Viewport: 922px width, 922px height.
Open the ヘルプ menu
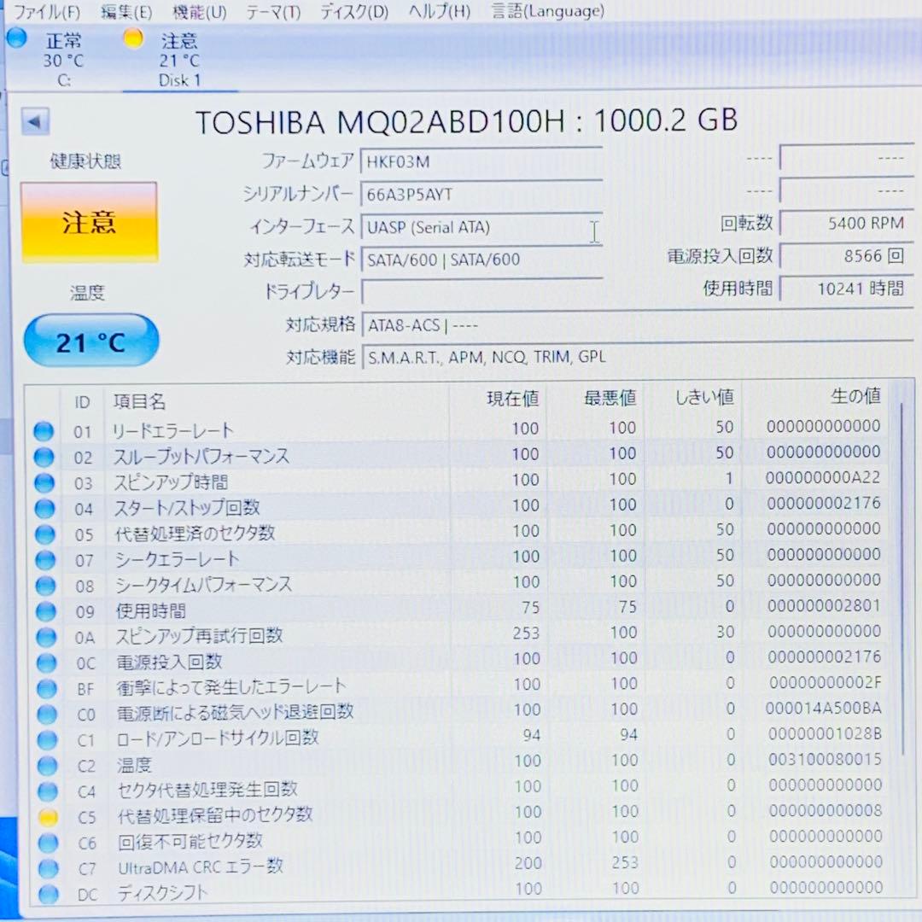pos(437,12)
